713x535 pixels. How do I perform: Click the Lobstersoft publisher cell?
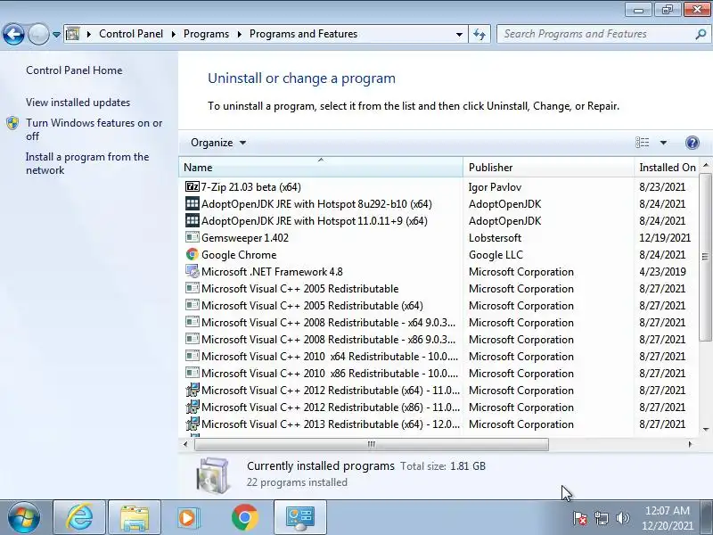pos(495,238)
